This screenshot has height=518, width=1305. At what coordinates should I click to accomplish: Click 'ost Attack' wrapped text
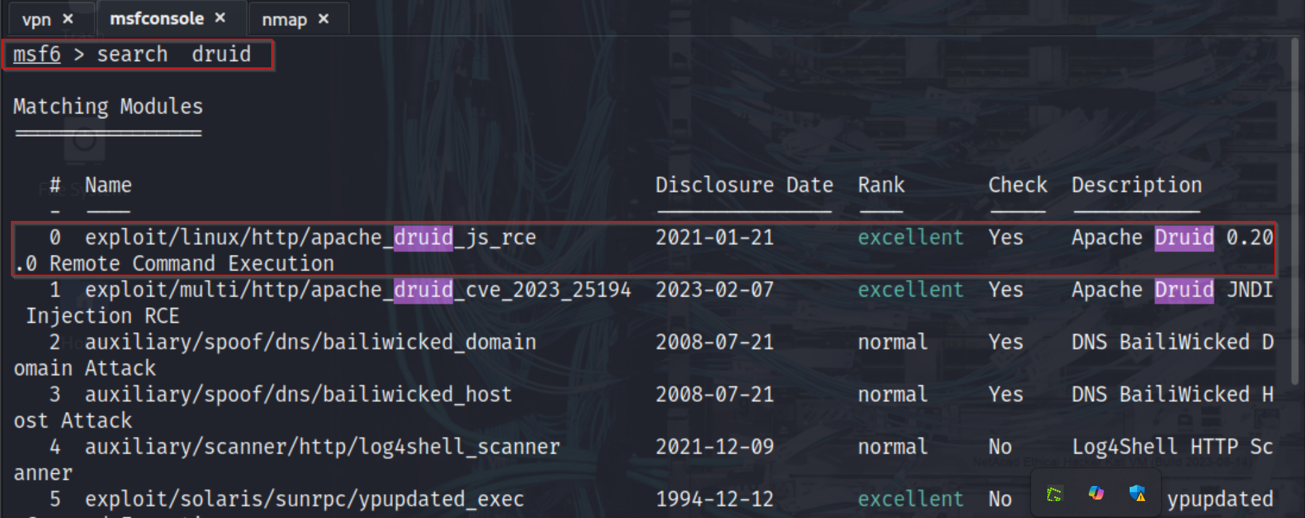pos(73,421)
